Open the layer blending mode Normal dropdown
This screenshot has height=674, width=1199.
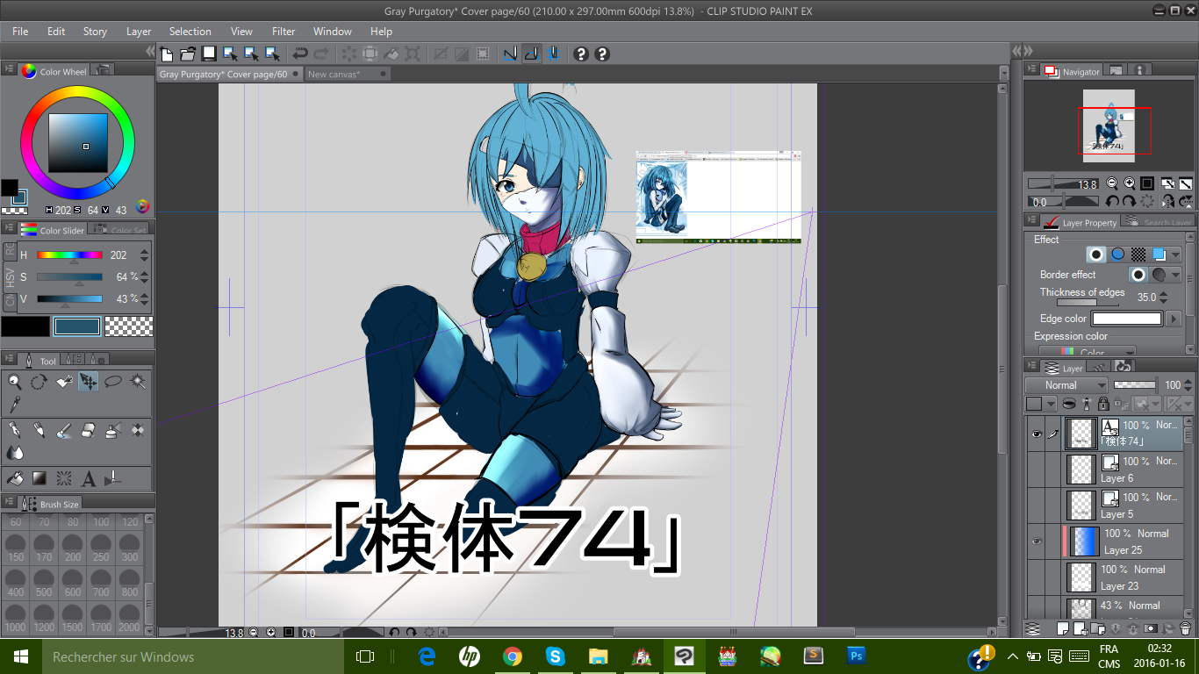1066,385
